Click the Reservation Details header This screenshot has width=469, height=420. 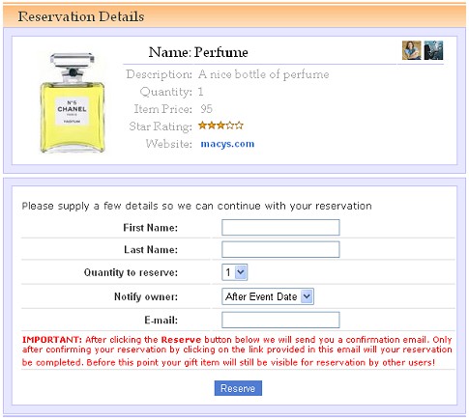click(81, 16)
